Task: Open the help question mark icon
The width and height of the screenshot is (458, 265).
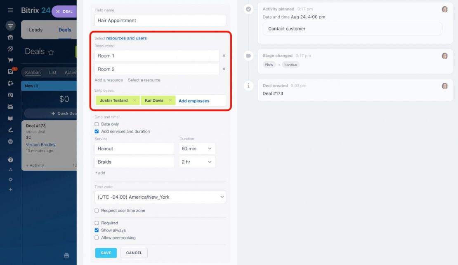Action: [x=10, y=160]
